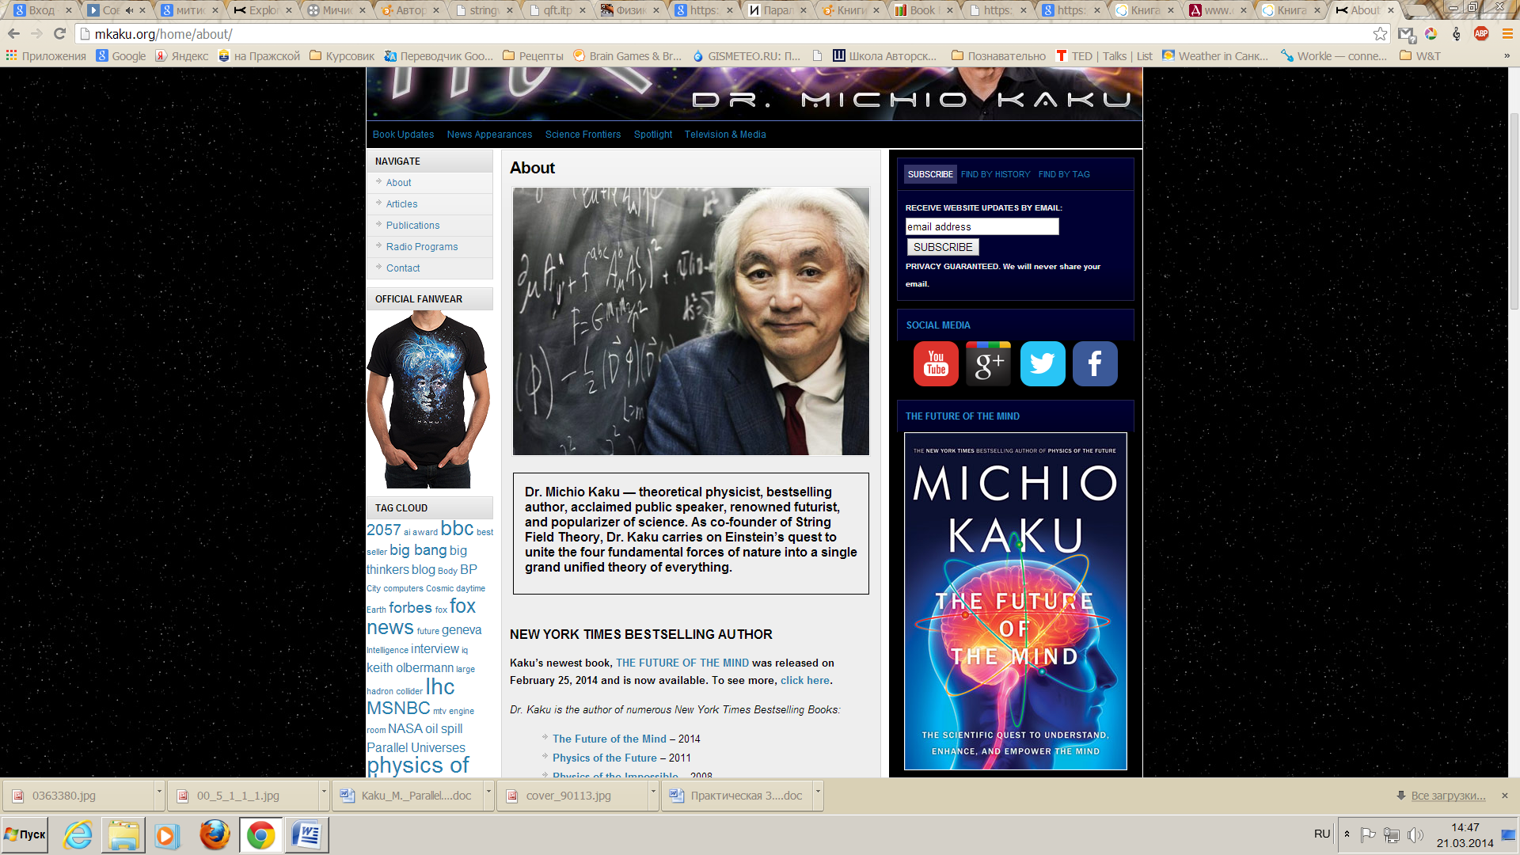Click the 'bbc' tag in tag cloud
This screenshot has height=855, width=1520.
[x=457, y=529]
